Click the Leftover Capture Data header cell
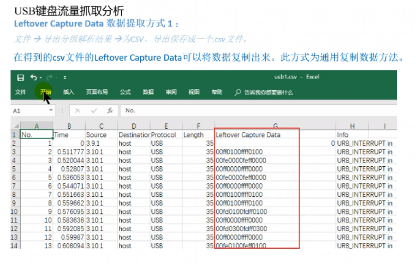 pyautogui.click(x=275, y=134)
